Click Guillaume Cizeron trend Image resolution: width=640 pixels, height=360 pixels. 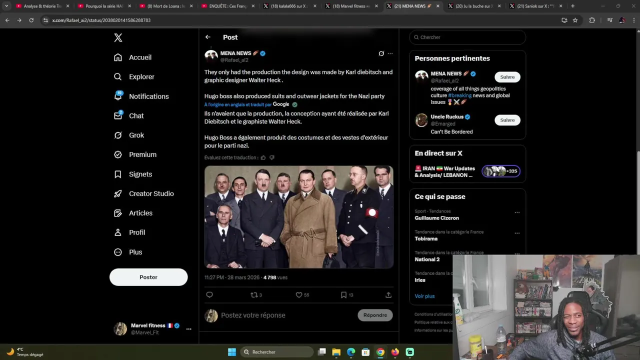click(436, 218)
